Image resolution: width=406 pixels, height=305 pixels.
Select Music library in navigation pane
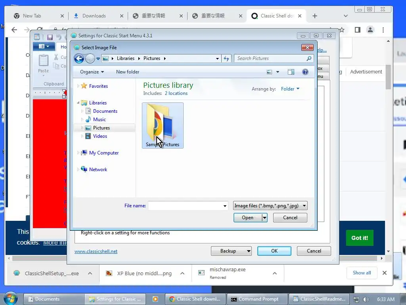click(100, 119)
